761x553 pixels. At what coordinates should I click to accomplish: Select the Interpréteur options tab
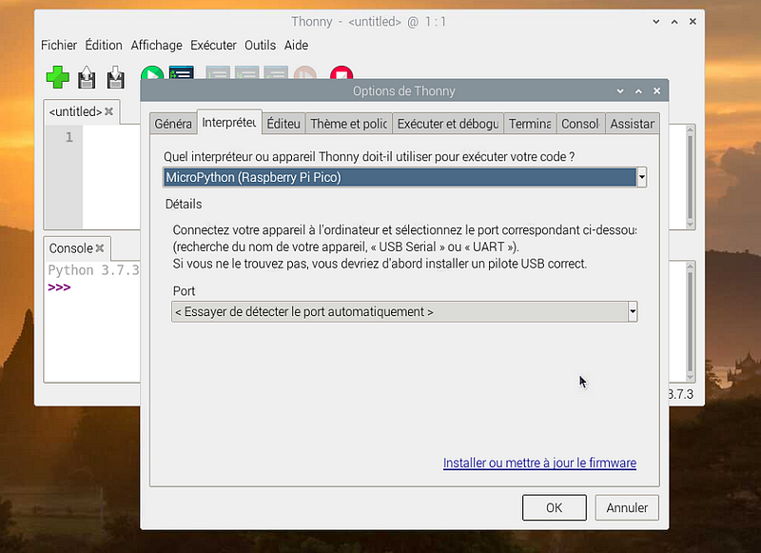click(229, 123)
